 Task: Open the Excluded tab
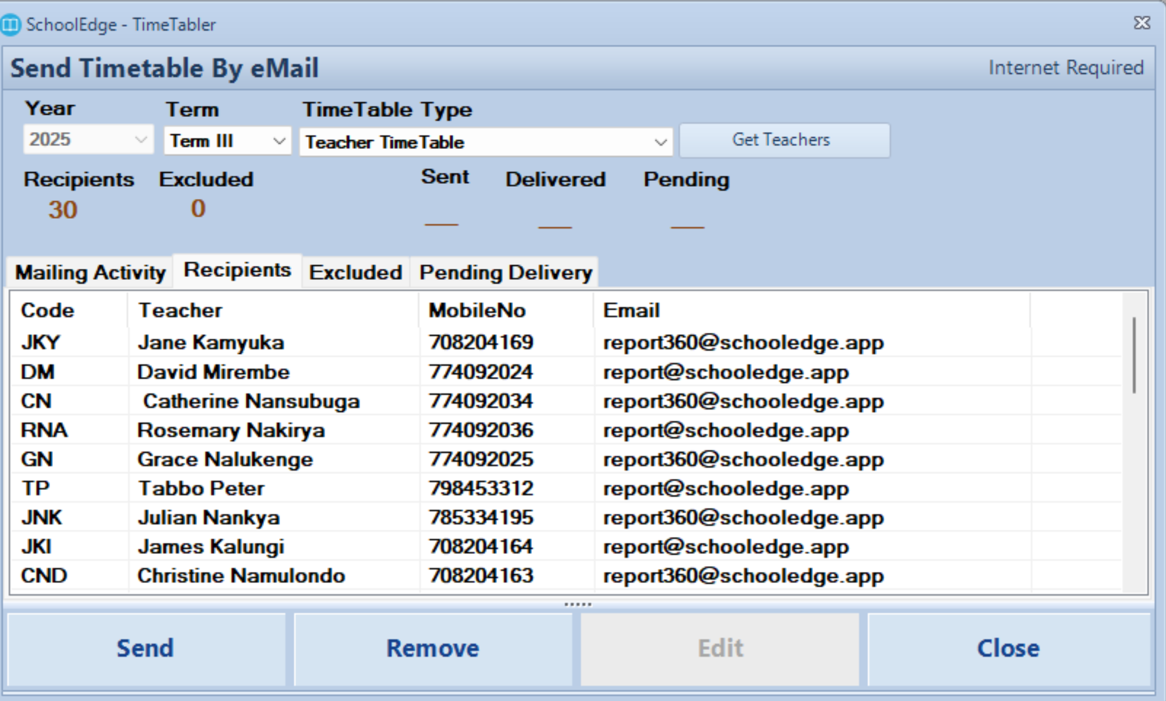click(355, 272)
